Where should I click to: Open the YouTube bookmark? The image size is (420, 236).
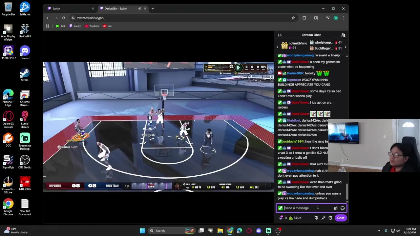click(92, 26)
